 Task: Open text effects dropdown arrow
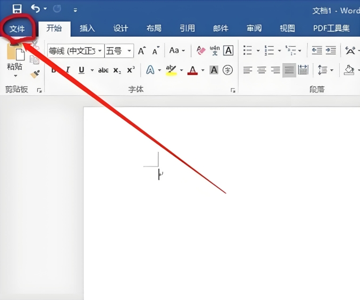coord(160,70)
